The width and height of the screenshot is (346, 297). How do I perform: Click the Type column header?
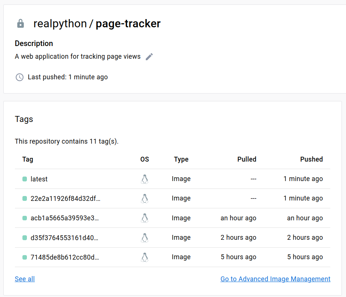tap(181, 159)
